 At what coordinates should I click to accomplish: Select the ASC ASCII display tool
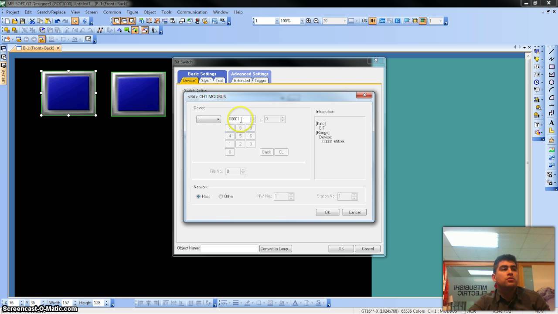pos(537,74)
